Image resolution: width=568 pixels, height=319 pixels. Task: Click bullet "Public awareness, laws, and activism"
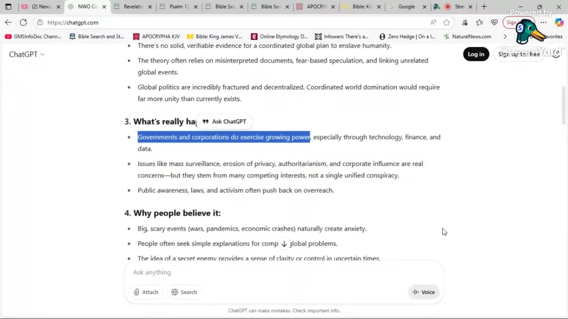(x=236, y=191)
